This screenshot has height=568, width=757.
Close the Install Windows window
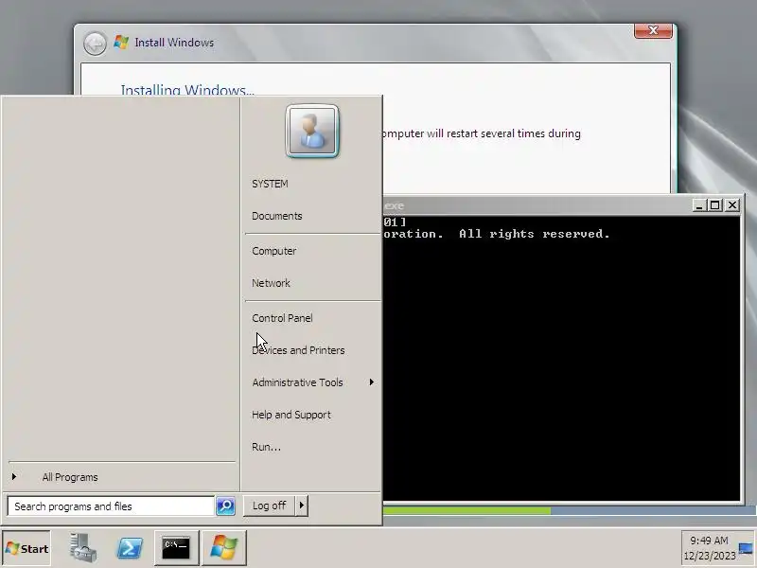click(x=653, y=30)
